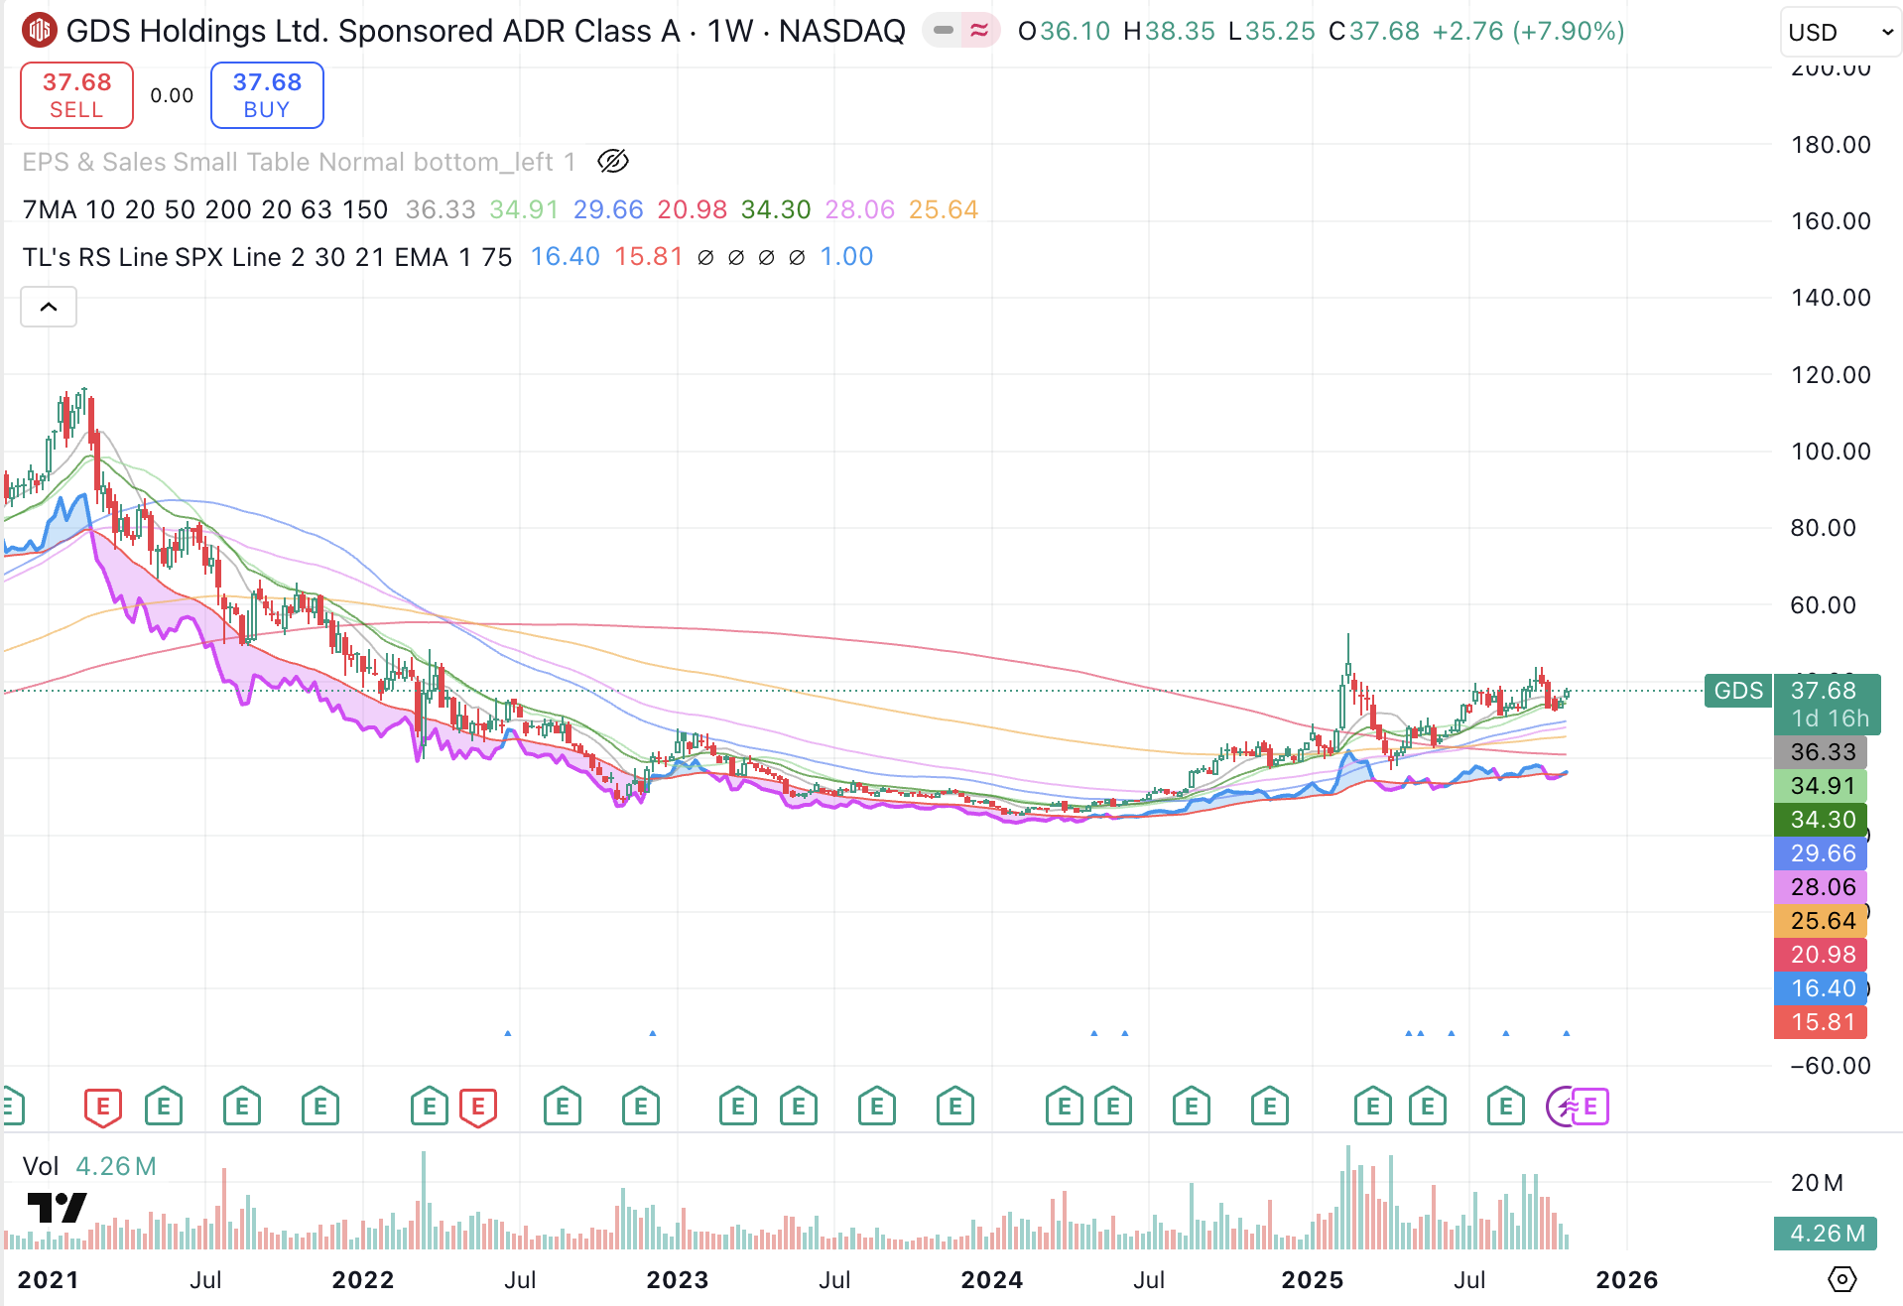The height and width of the screenshot is (1306, 1903).
Task: Select the EPS & Sales Small Table indicator
Action: tap(299, 162)
